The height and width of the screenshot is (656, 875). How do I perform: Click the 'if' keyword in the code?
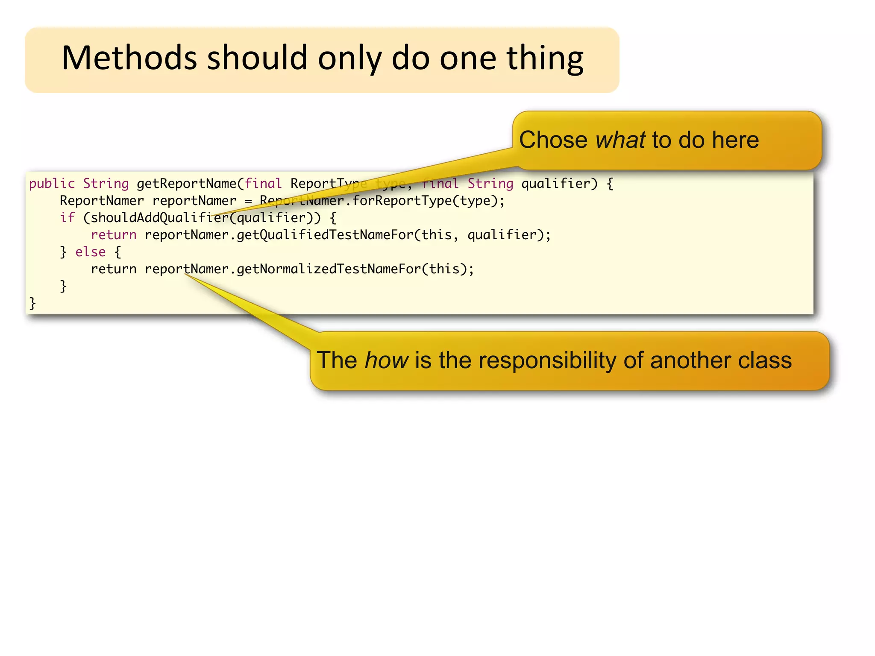pyautogui.click(x=67, y=218)
